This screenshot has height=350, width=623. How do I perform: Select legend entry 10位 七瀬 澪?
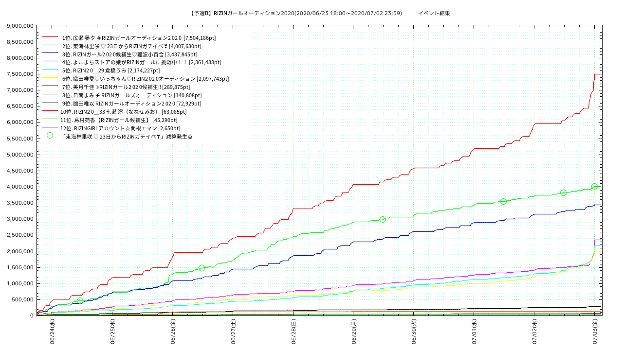tap(123, 112)
